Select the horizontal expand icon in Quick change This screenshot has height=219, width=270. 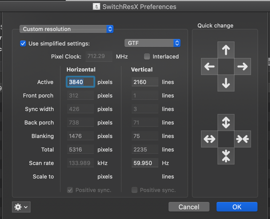click(209, 139)
